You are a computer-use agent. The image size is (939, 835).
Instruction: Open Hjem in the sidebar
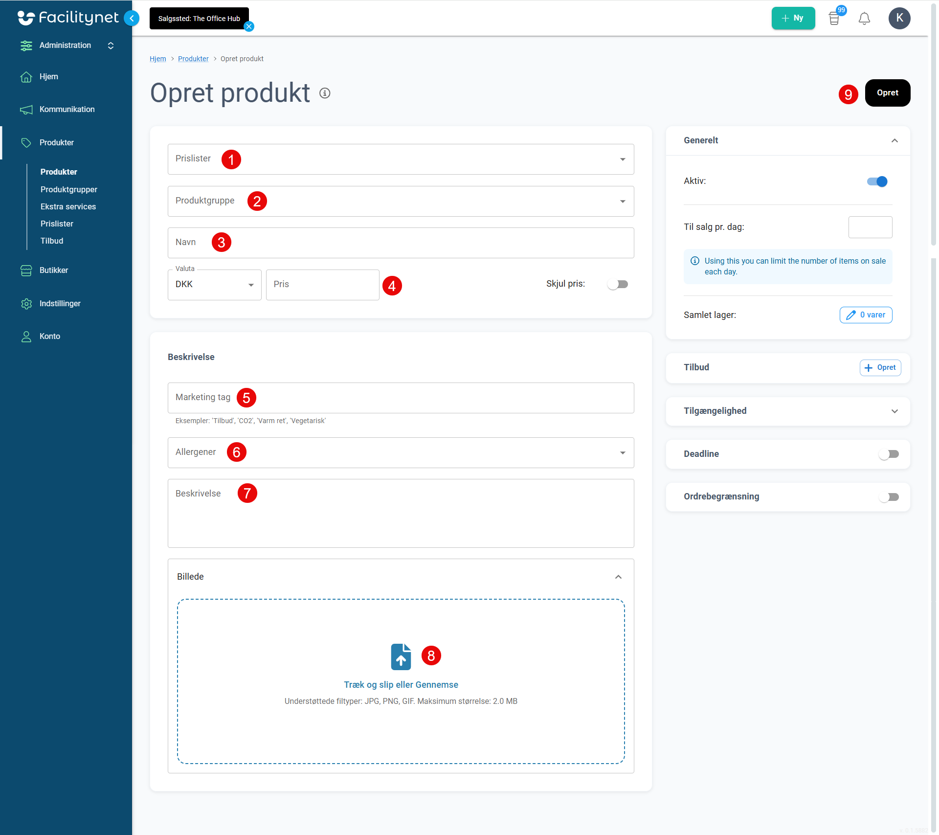pyautogui.click(x=49, y=77)
